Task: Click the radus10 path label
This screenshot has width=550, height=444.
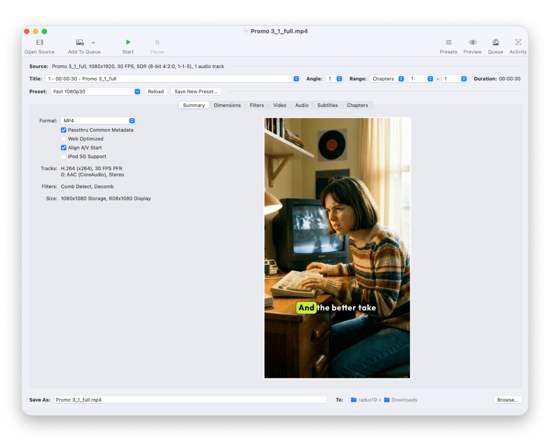Action: click(x=367, y=400)
